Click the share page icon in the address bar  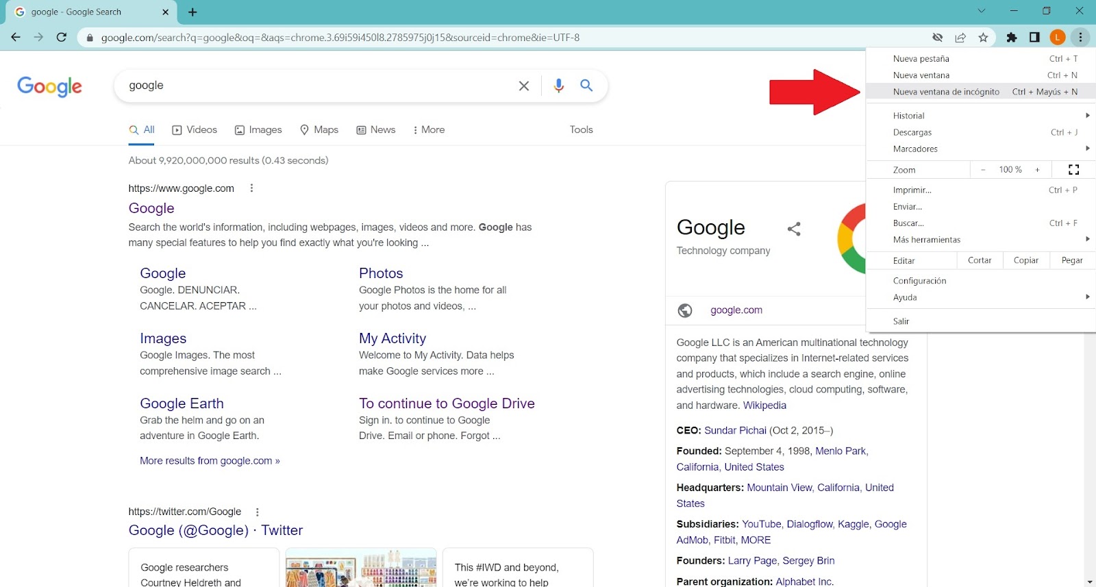960,38
